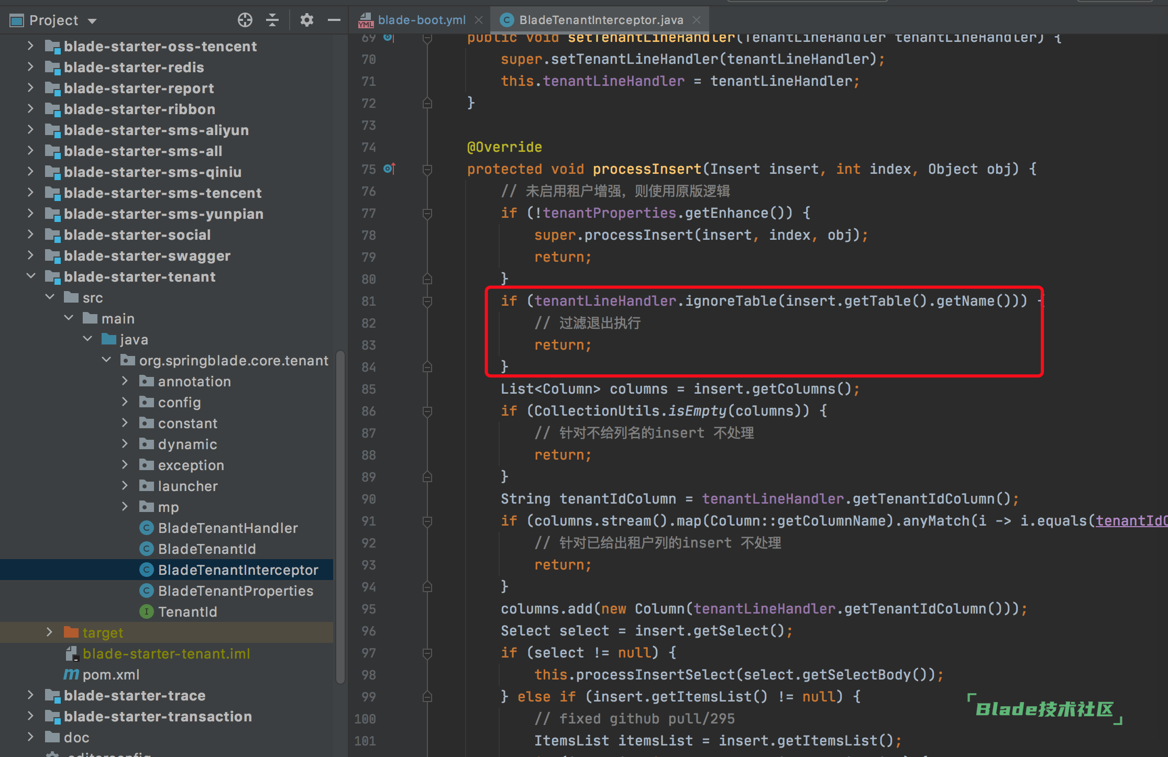Select blade-starter-sms-aliyun module
Screen dimensions: 1168x757
tap(167, 130)
